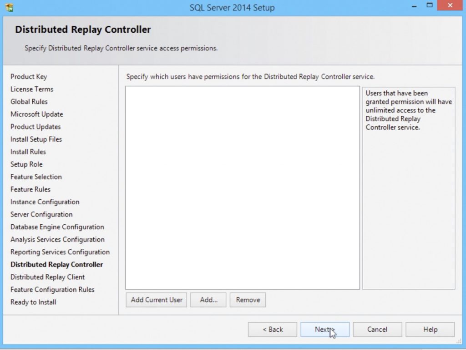466x350 pixels.
Task: Minimize the SQL Server 2014 Setup window
Action: tap(414, 6)
